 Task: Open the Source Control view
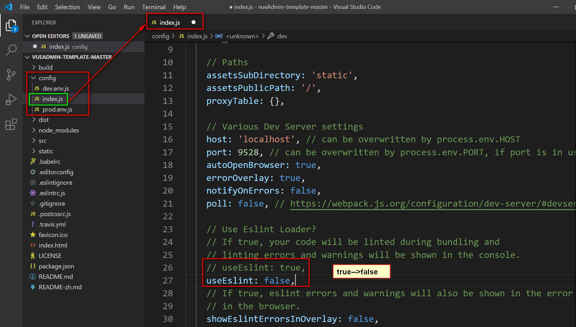(x=11, y=75)
